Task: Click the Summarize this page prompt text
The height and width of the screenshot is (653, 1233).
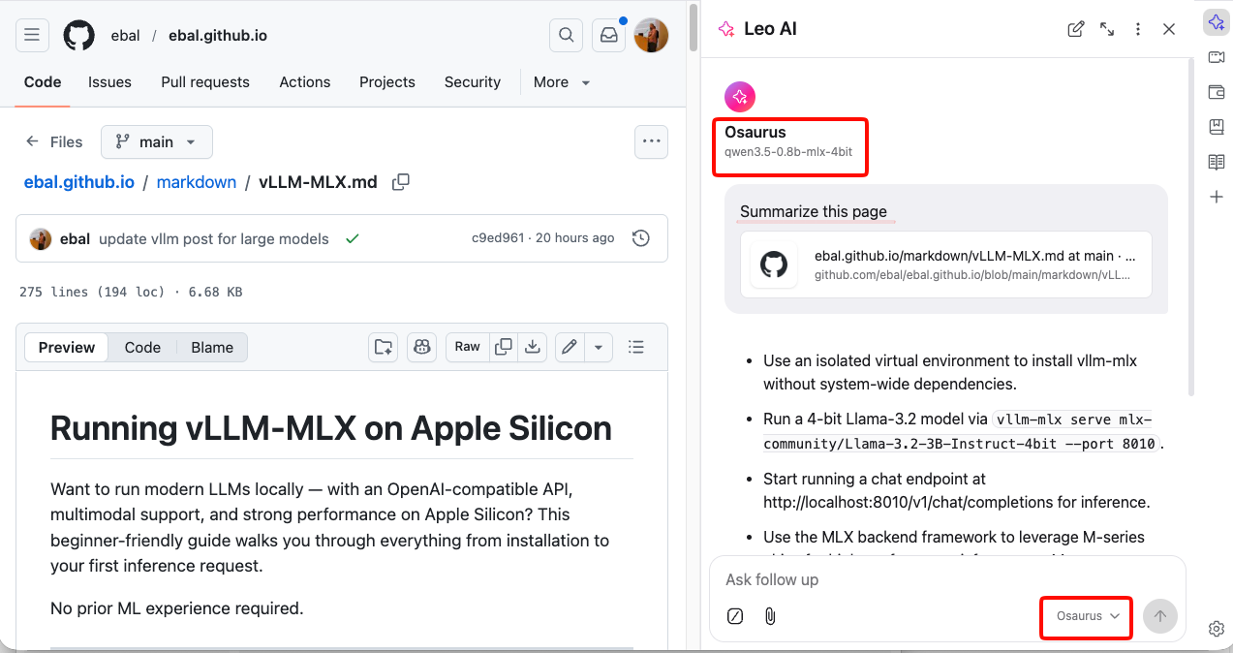Action: point(814,211)
